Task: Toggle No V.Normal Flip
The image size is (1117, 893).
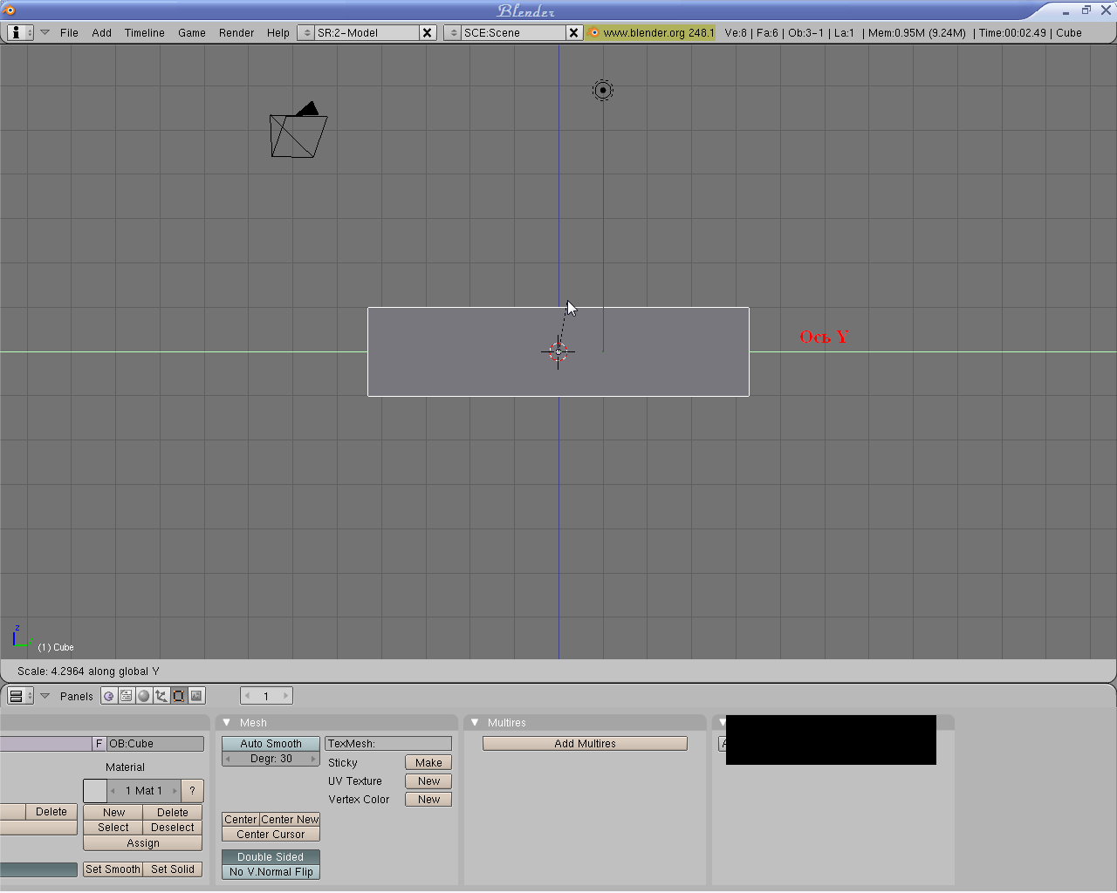Action: click(271, 872)
